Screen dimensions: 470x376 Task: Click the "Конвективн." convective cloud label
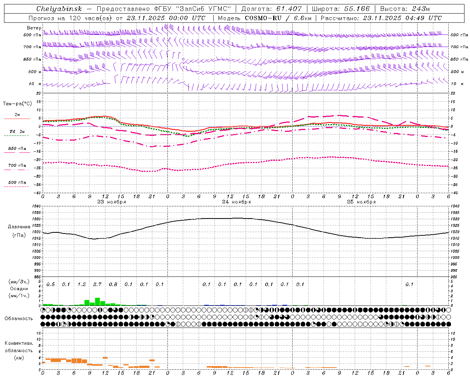pyautogui.click(x=19, y=343)
